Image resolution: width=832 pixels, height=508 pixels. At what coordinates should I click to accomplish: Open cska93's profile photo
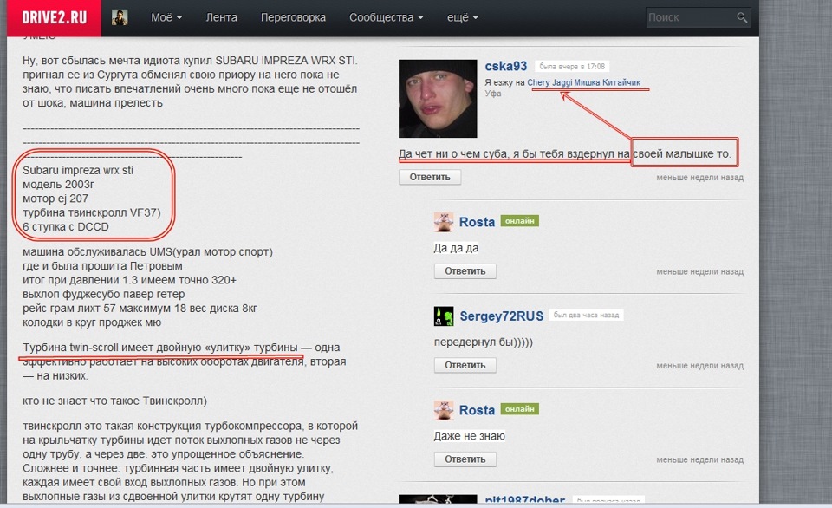[438, 98]
